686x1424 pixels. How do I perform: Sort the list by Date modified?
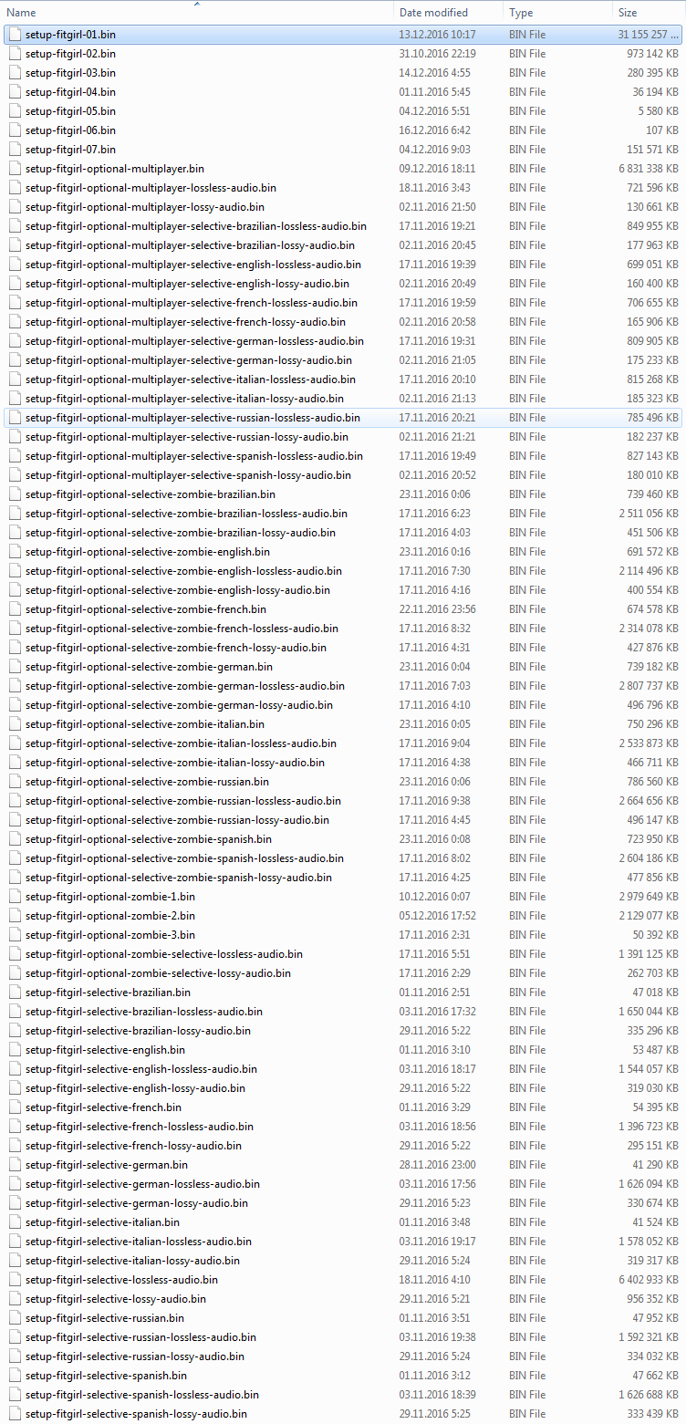[x=433, y=13]
